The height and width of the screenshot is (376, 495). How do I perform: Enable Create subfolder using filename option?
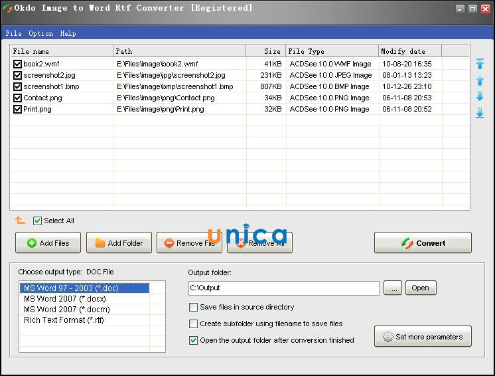pos(194,324)
